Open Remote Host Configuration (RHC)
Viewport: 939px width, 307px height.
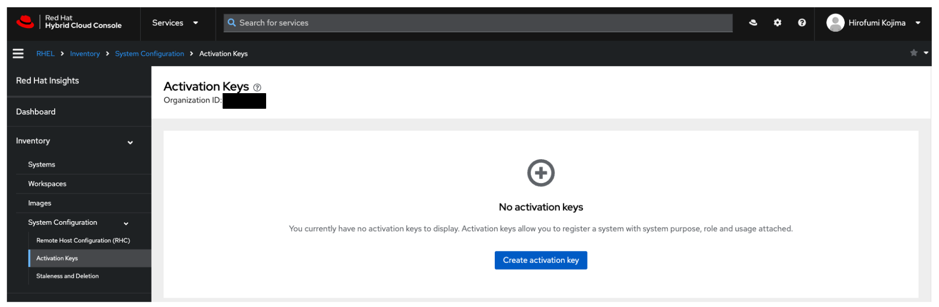90,240
